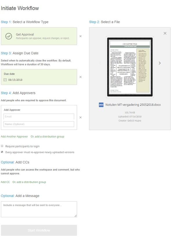Screen dimensions: 174x237
Task: Open the calendar icon for due date
Action: coord(5,80)
